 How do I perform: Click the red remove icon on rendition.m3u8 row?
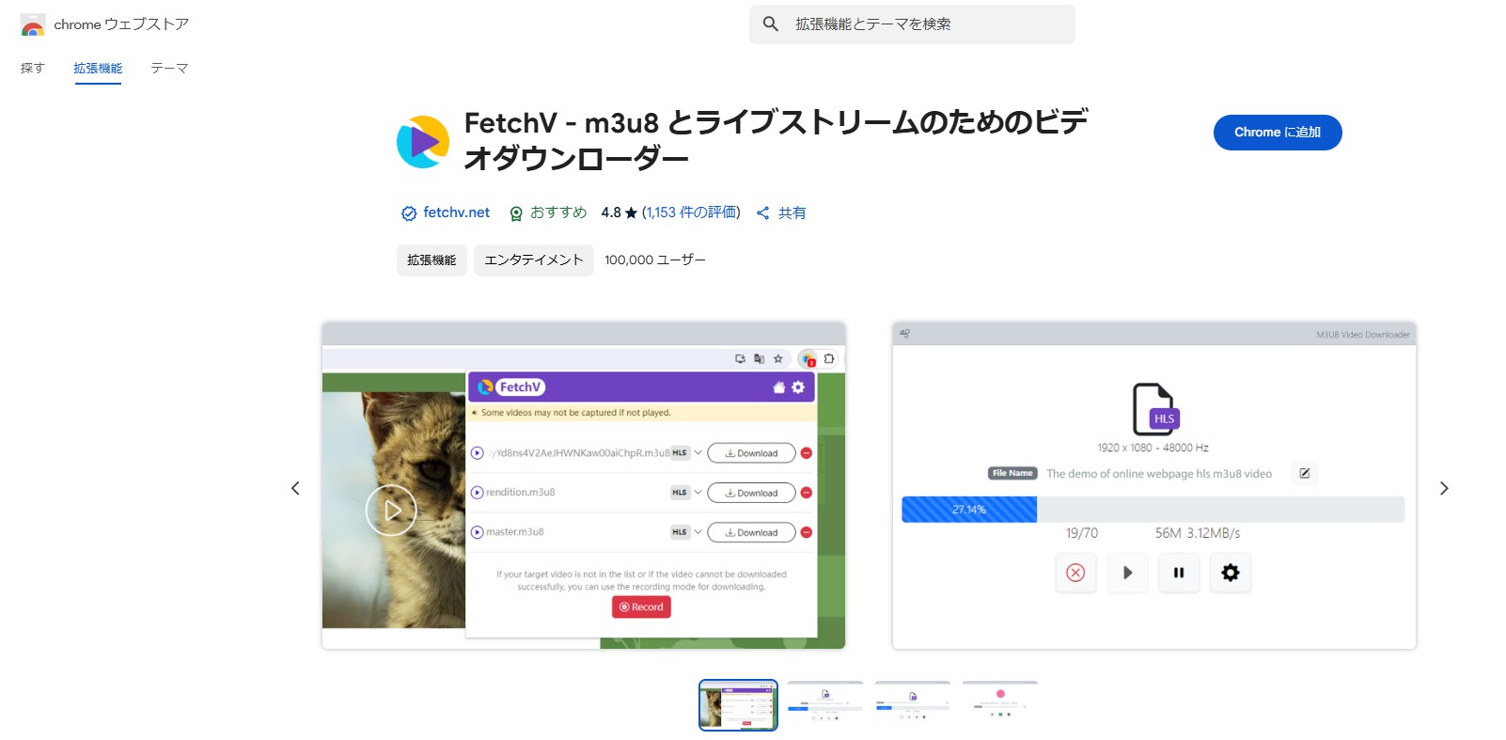[x=807, y=493]
